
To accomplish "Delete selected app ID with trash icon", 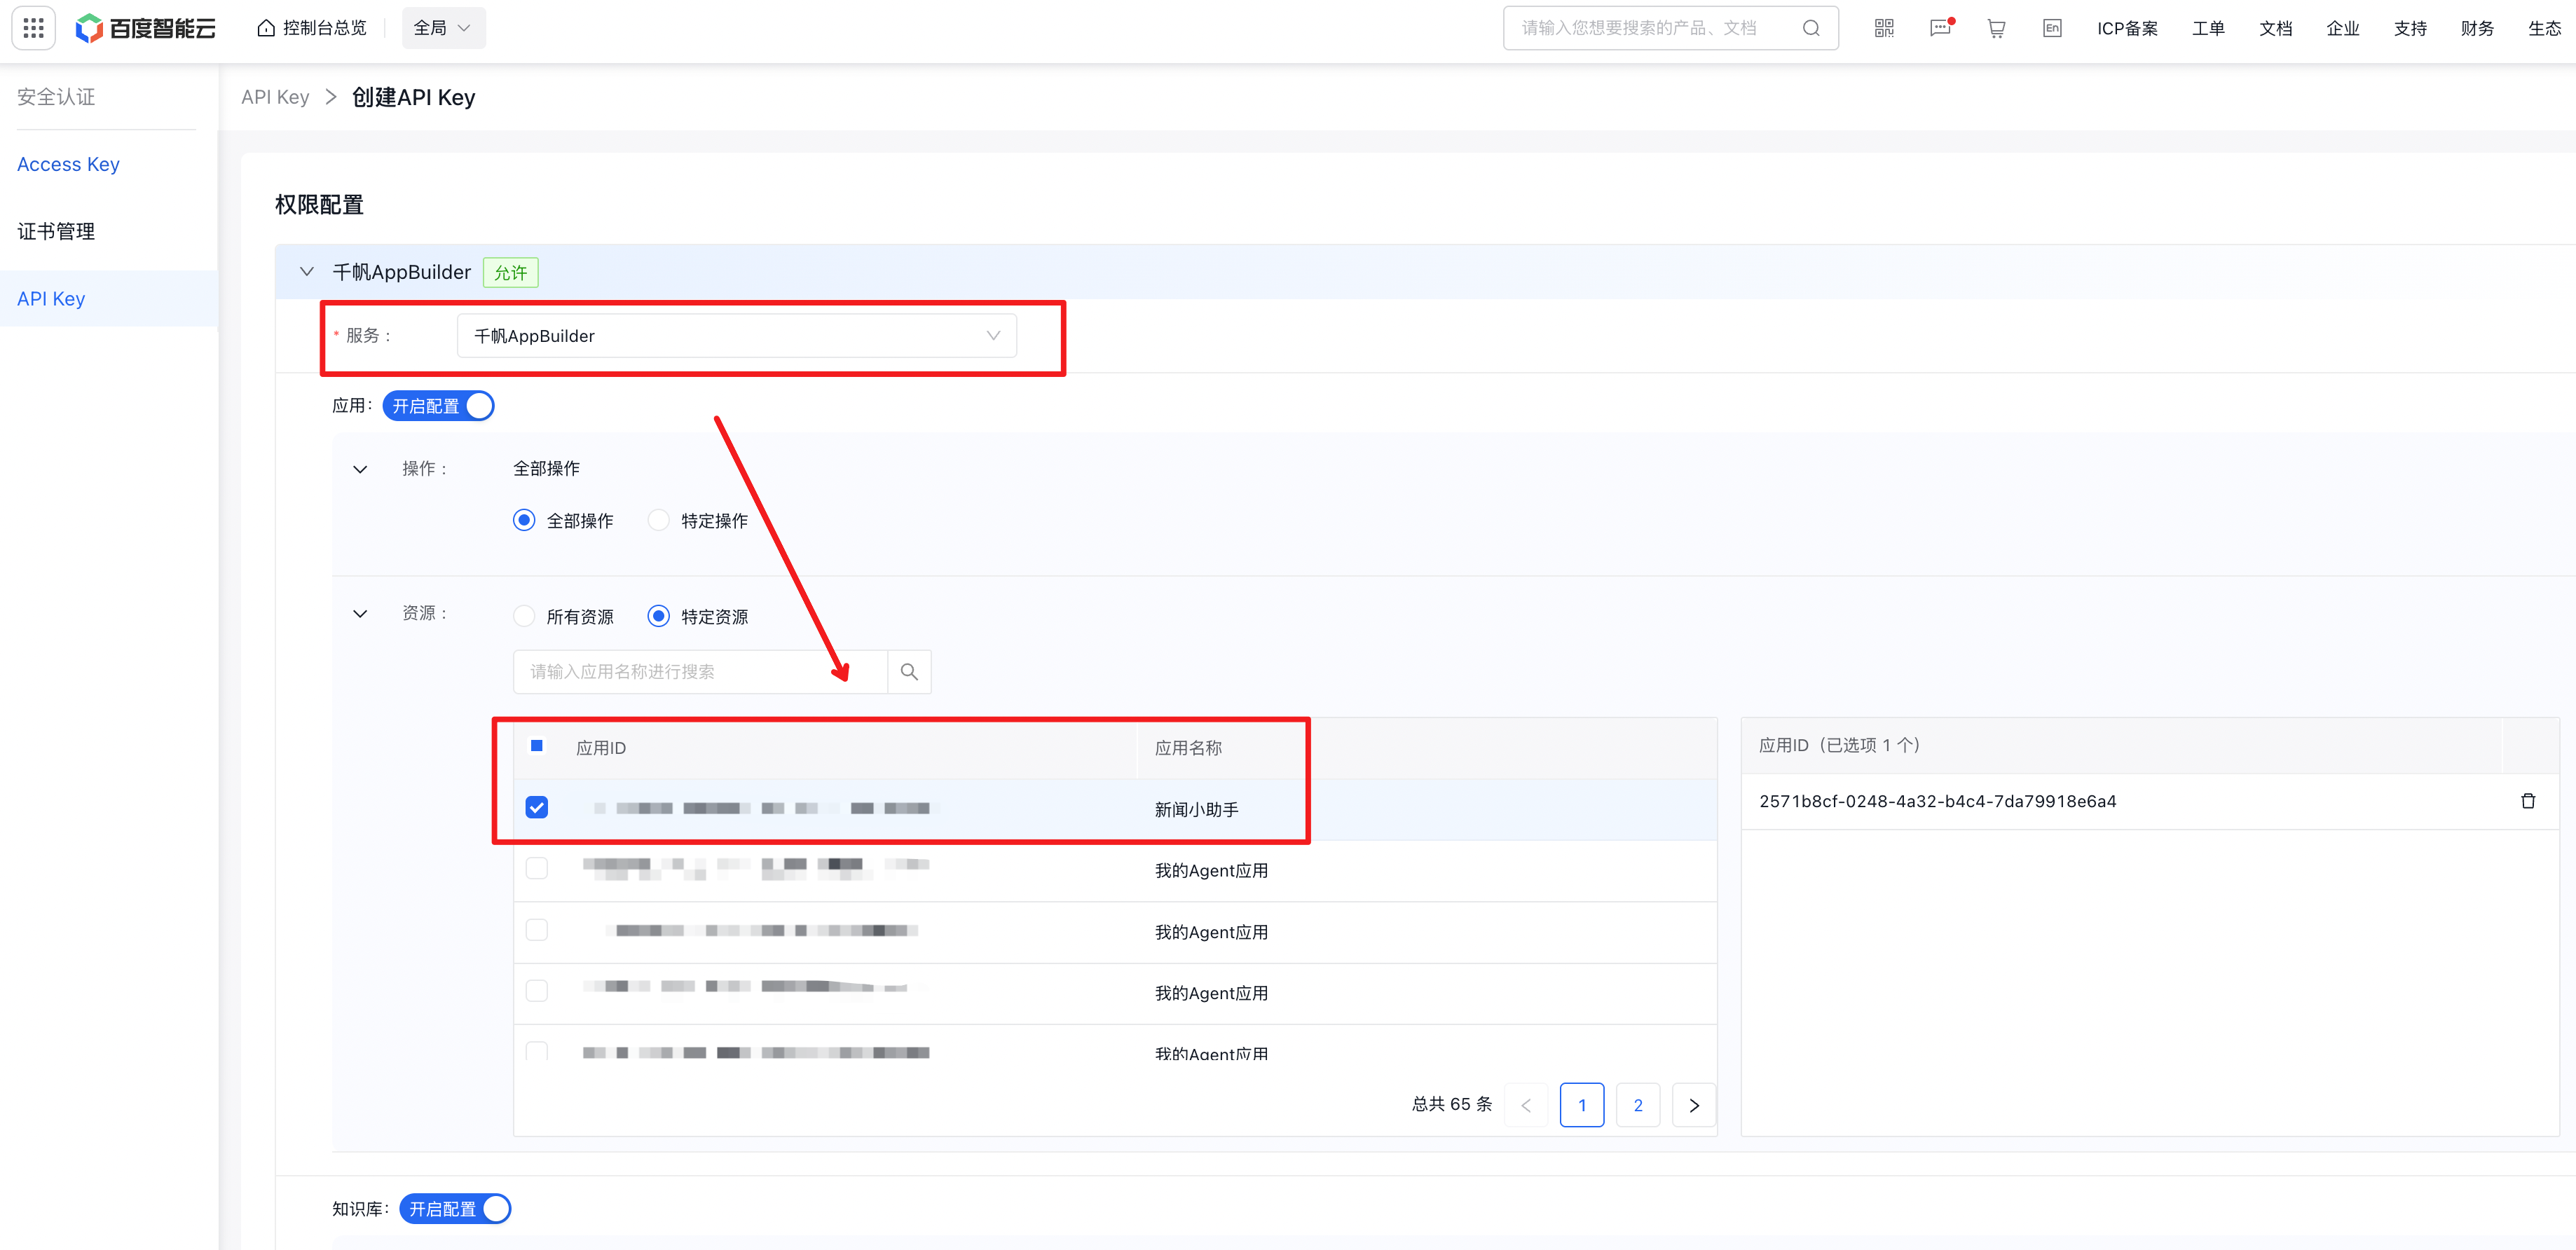I will tap(2528, 801).
